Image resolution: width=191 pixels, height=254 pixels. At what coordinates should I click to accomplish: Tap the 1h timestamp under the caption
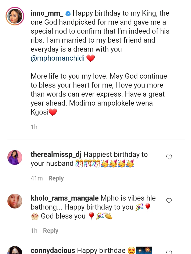34,127
